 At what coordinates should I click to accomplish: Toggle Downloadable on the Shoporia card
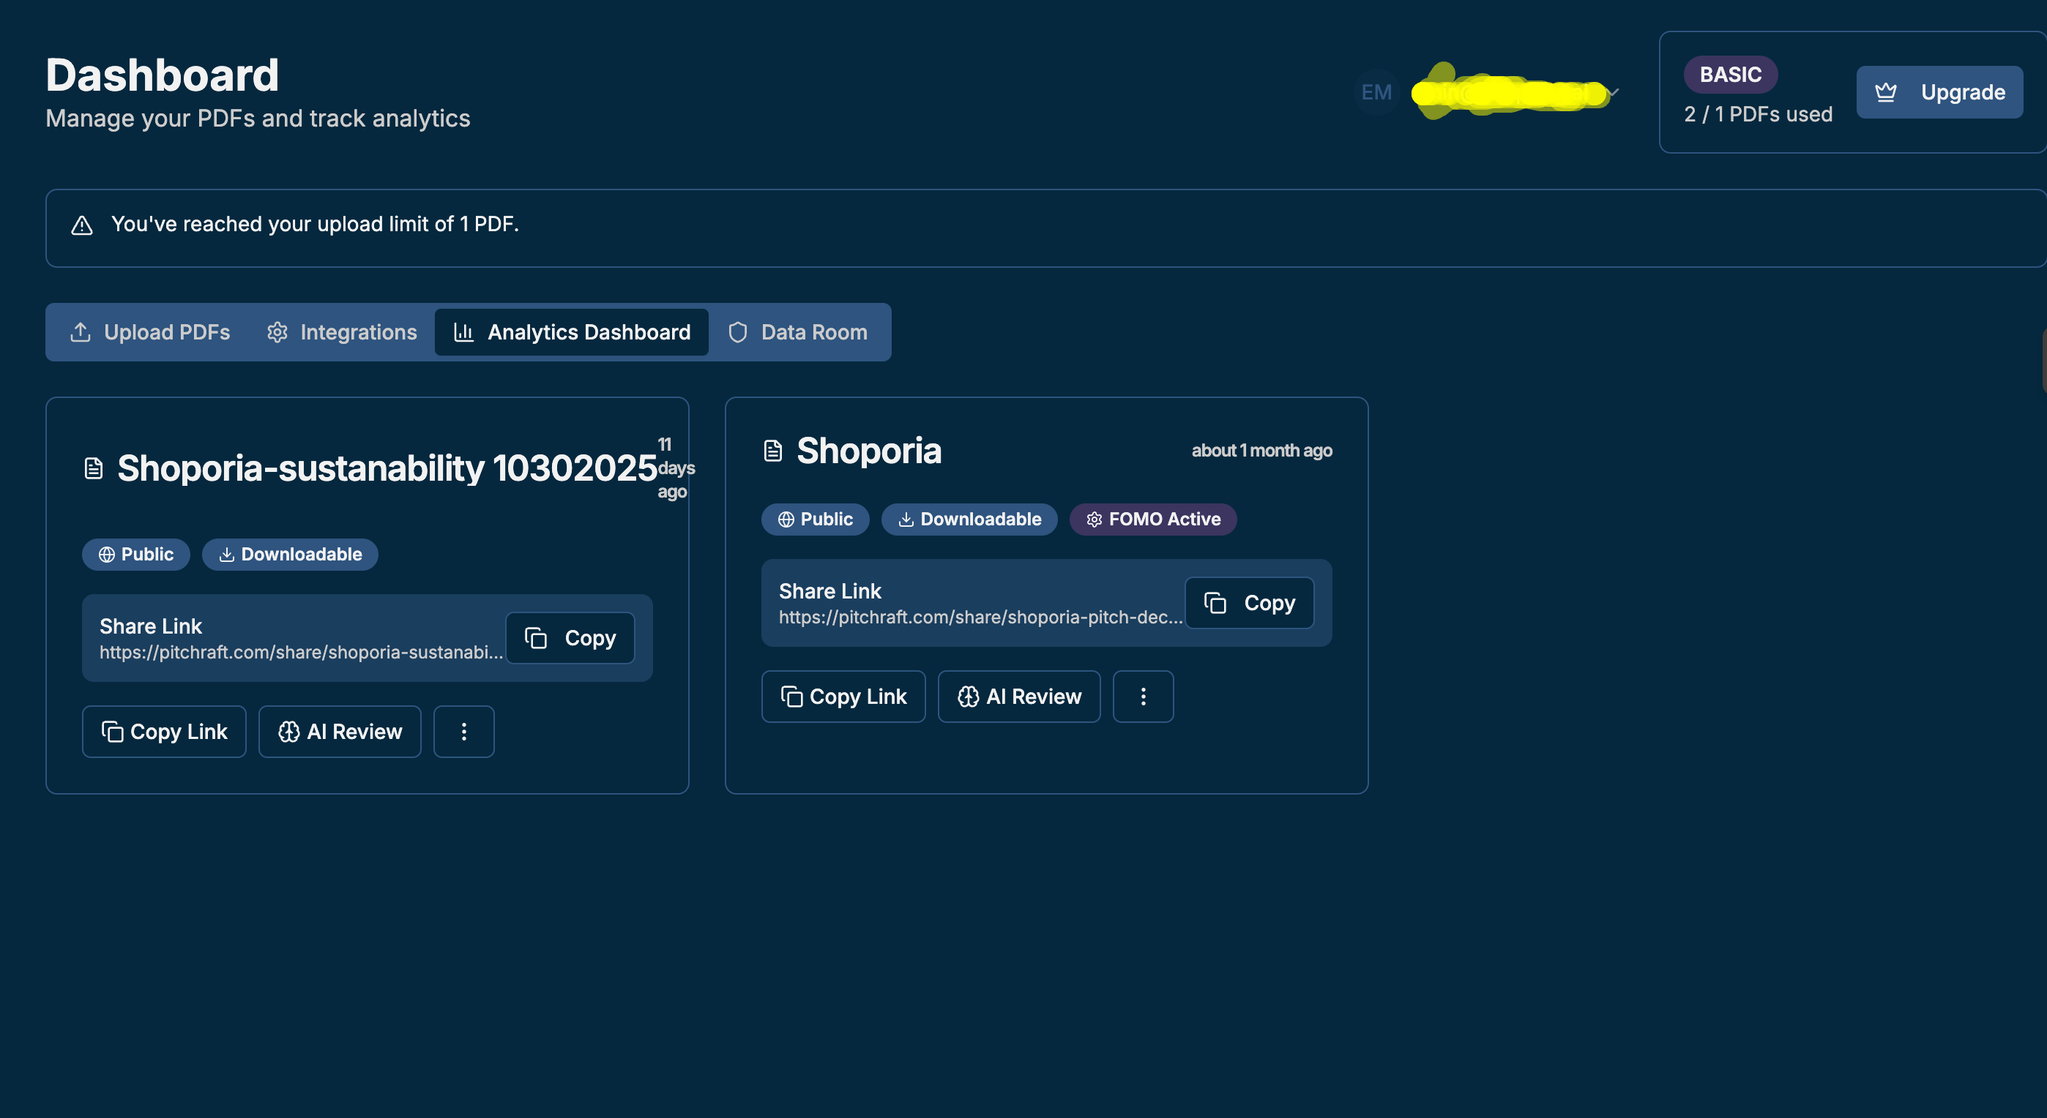[x=969, y=519]
